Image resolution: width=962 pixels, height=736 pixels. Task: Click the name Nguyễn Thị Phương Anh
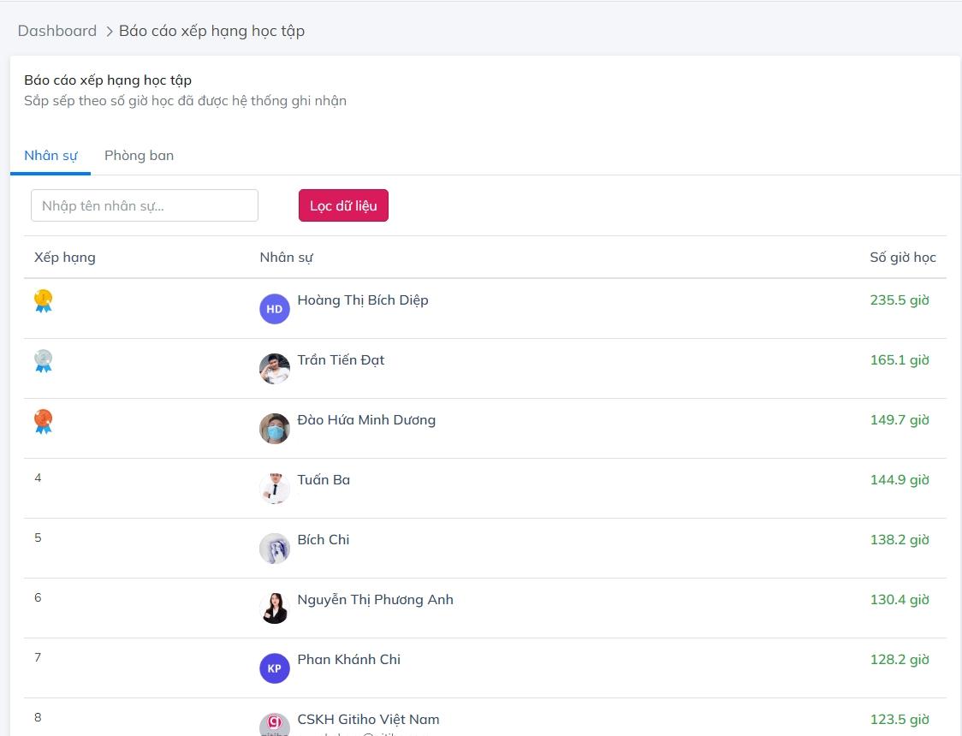point(375,600)
